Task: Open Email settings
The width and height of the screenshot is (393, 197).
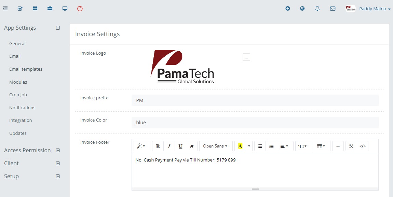Action: pos(15,56)
